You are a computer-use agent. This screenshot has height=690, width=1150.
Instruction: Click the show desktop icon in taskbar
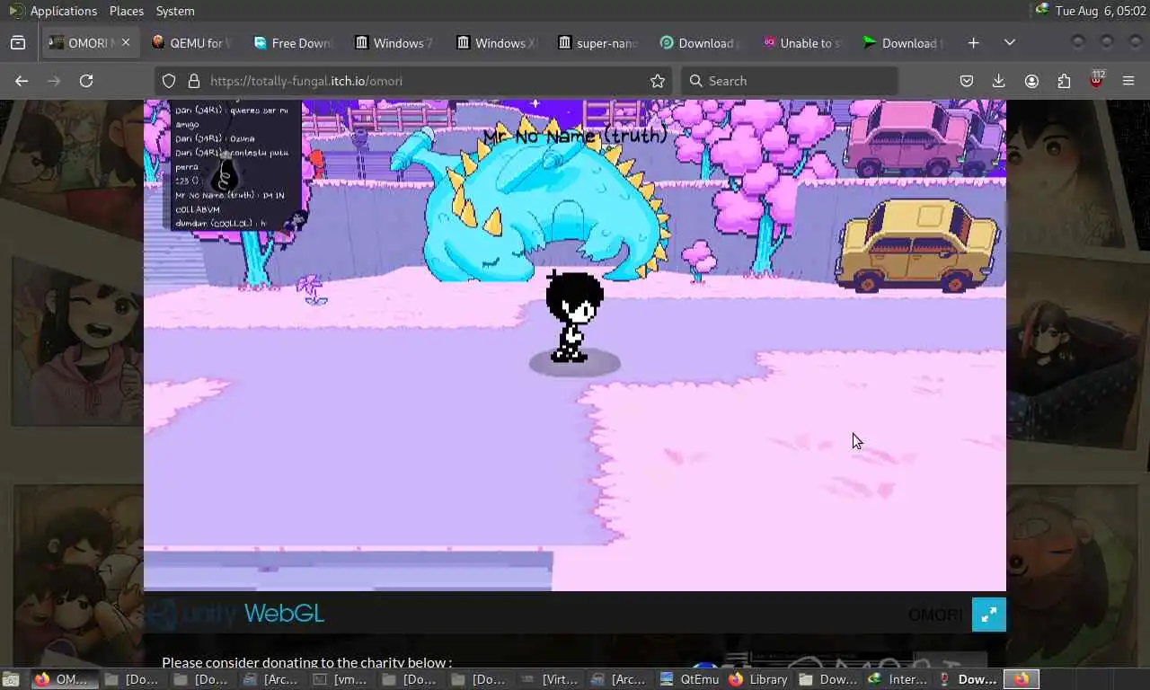pos(12,679)
